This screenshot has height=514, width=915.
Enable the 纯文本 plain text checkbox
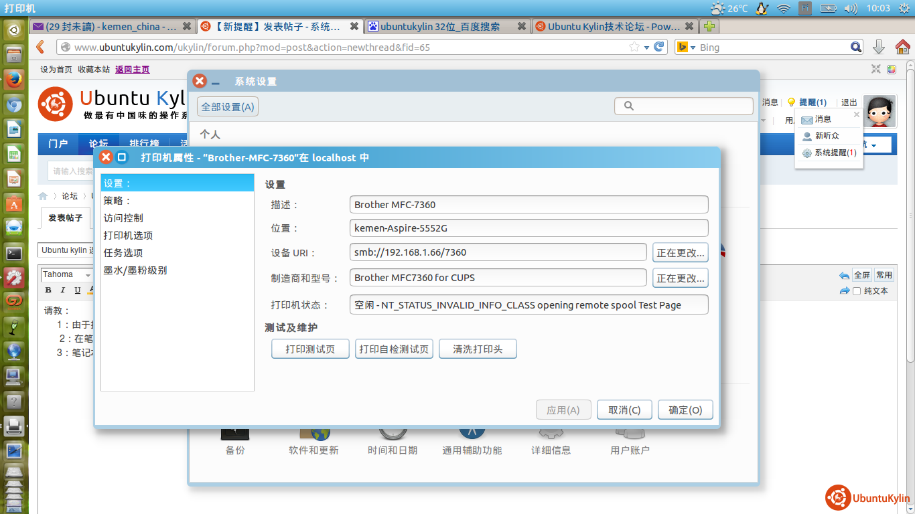tap(856, 291)
